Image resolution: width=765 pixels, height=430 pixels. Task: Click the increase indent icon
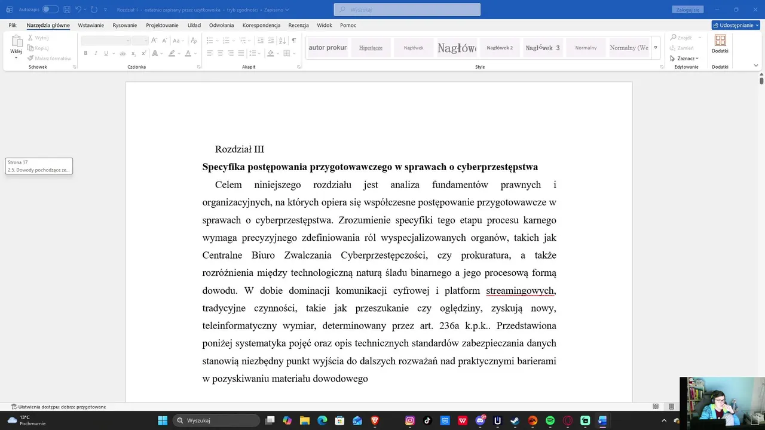pos(271,41)
